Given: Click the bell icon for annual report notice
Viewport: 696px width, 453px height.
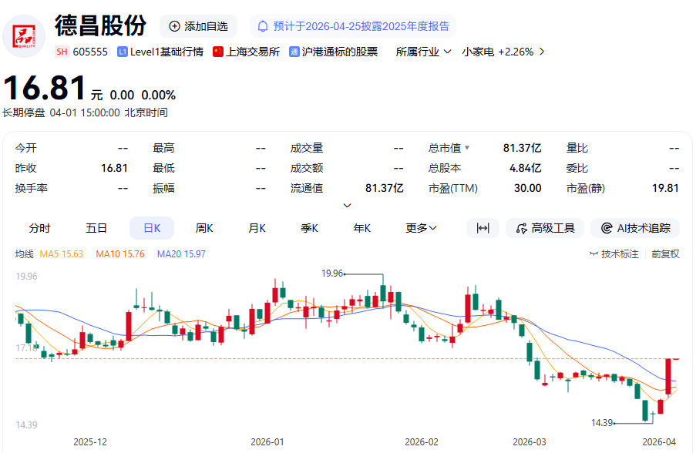Looking at the screenshot, I should [263, 26].
